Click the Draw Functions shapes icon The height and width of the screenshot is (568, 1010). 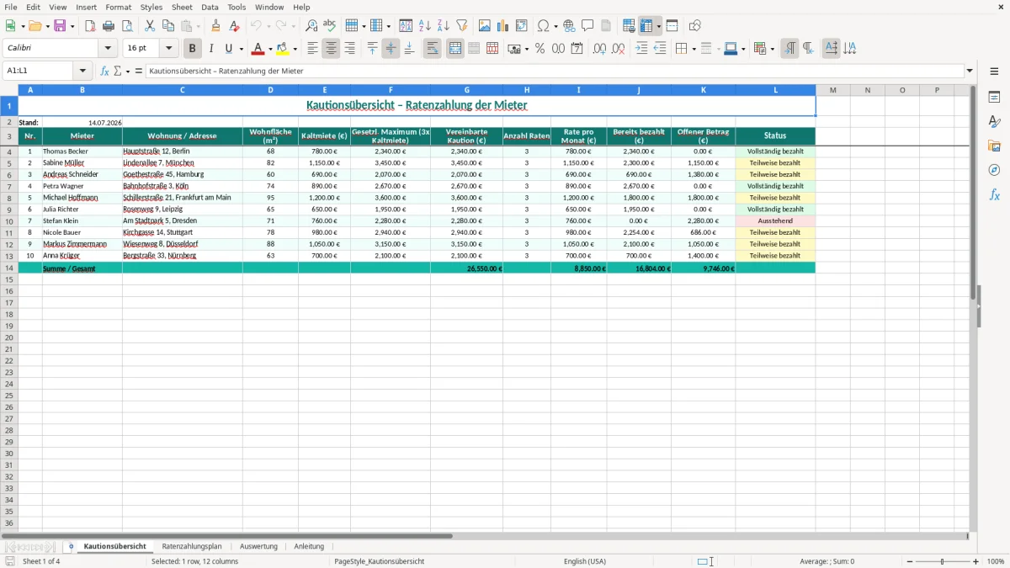(x=695, y=26)
